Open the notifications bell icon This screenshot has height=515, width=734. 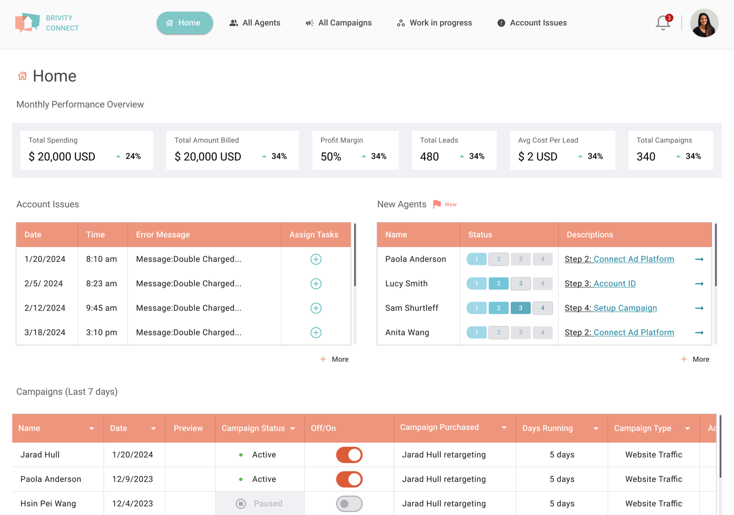[x=663, y=23]
